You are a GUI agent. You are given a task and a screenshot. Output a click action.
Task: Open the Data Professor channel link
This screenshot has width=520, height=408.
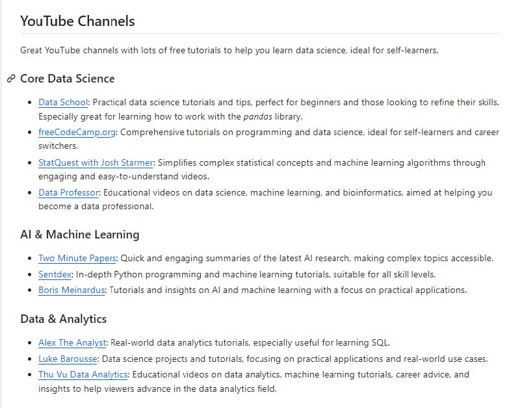pos(68,192)
